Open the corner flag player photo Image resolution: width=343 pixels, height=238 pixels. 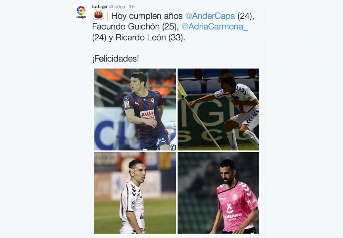[218, 109]
